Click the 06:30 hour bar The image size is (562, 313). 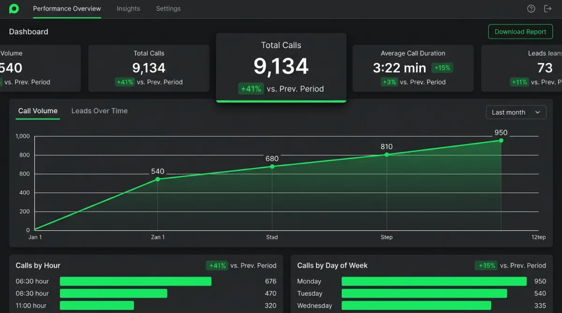click(x=135, y=281)
